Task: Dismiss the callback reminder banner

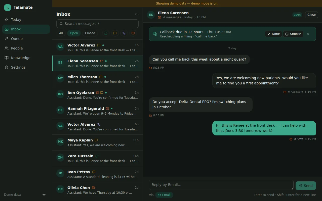Action: (308, 34)
